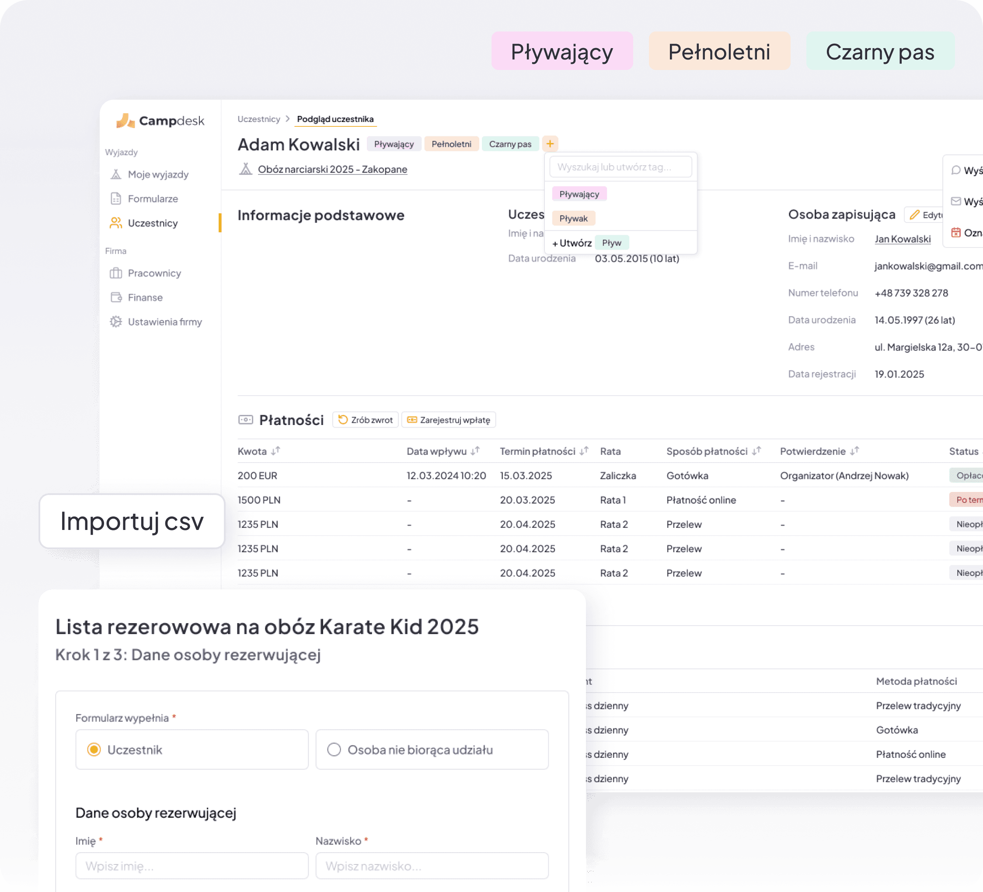Select Osoba nie biorąca udziału radio
The height and width of the screenshot is (892, 983).
(x=334, y=749)
